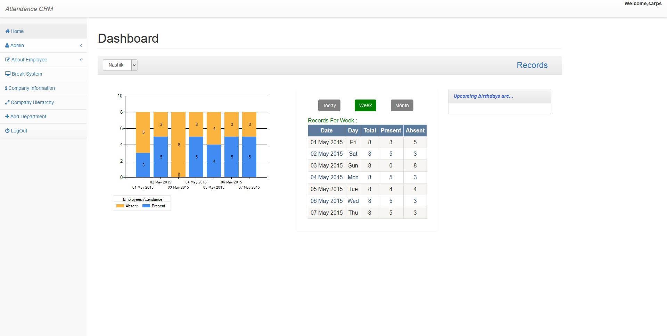Toggle the Month records view
This screenshot has width=667, height=336.
point(402,105)
